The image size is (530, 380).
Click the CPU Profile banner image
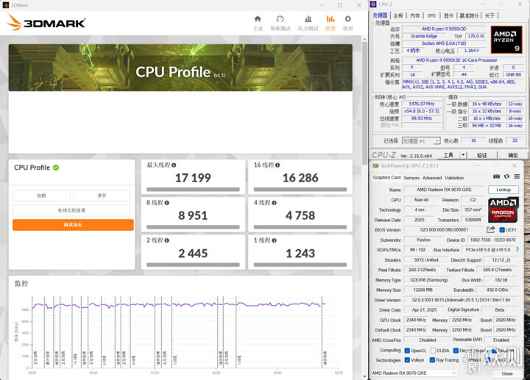[180, 68]
